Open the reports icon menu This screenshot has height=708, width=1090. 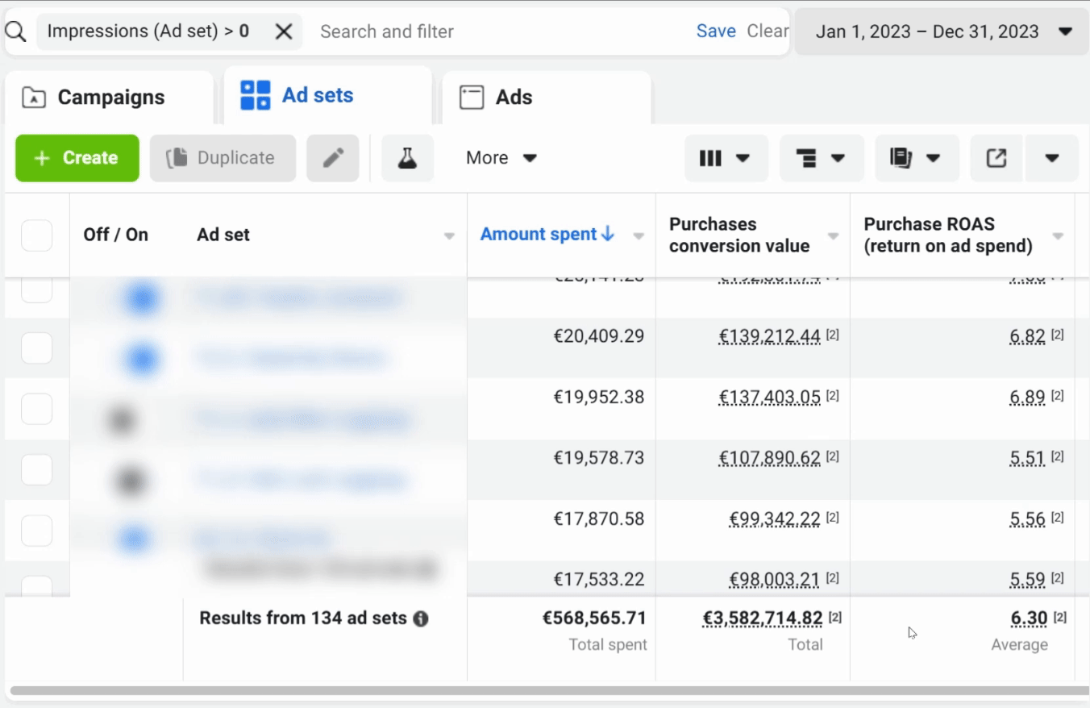(916, 158)
